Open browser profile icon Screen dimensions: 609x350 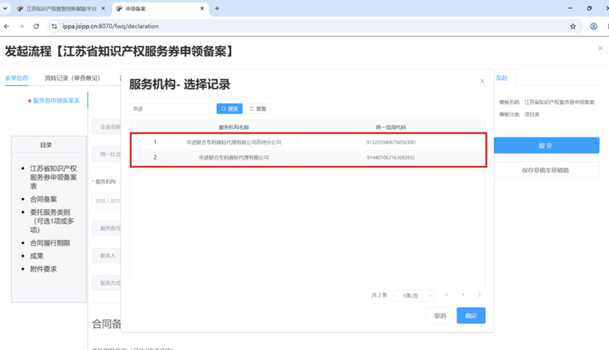(594, 26)
